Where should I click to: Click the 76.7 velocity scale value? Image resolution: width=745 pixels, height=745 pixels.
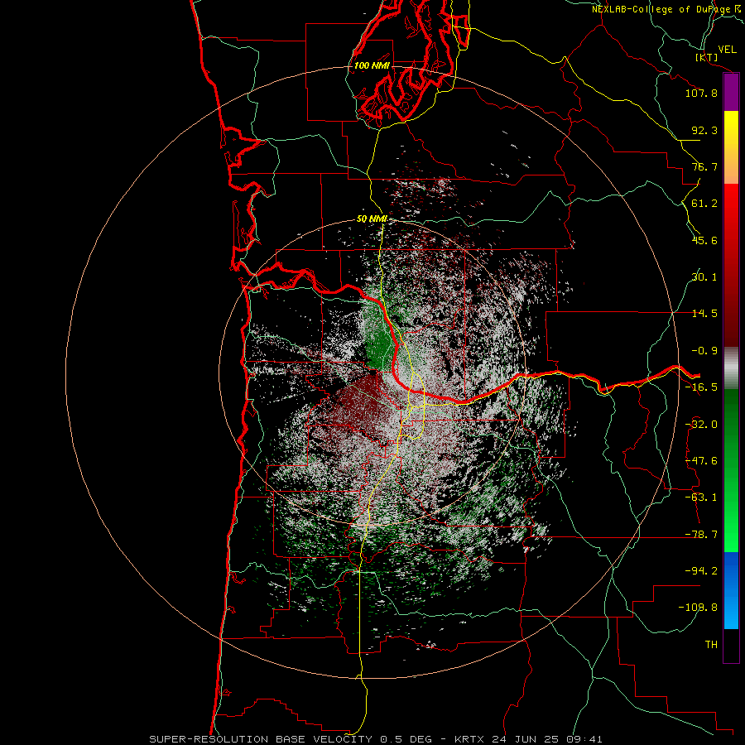(704, 166)
